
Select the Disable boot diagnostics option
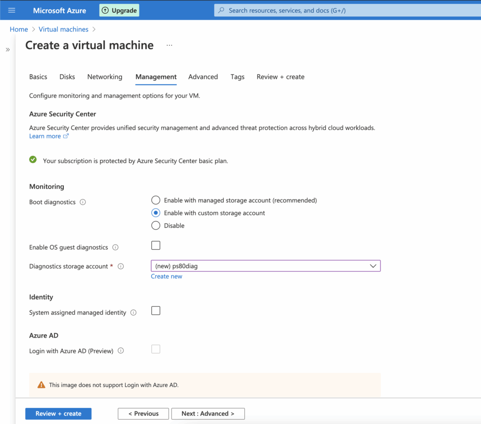(155, 226)
